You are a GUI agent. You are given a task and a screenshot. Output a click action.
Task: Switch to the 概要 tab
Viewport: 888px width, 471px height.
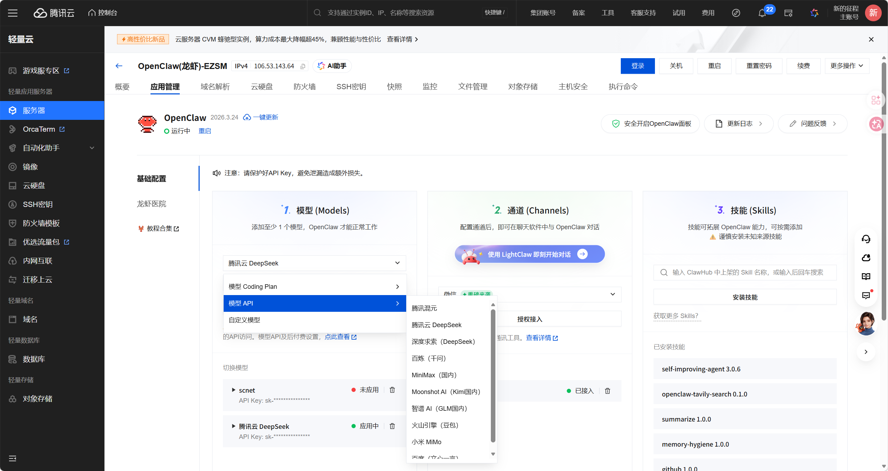tap(122, 87)
